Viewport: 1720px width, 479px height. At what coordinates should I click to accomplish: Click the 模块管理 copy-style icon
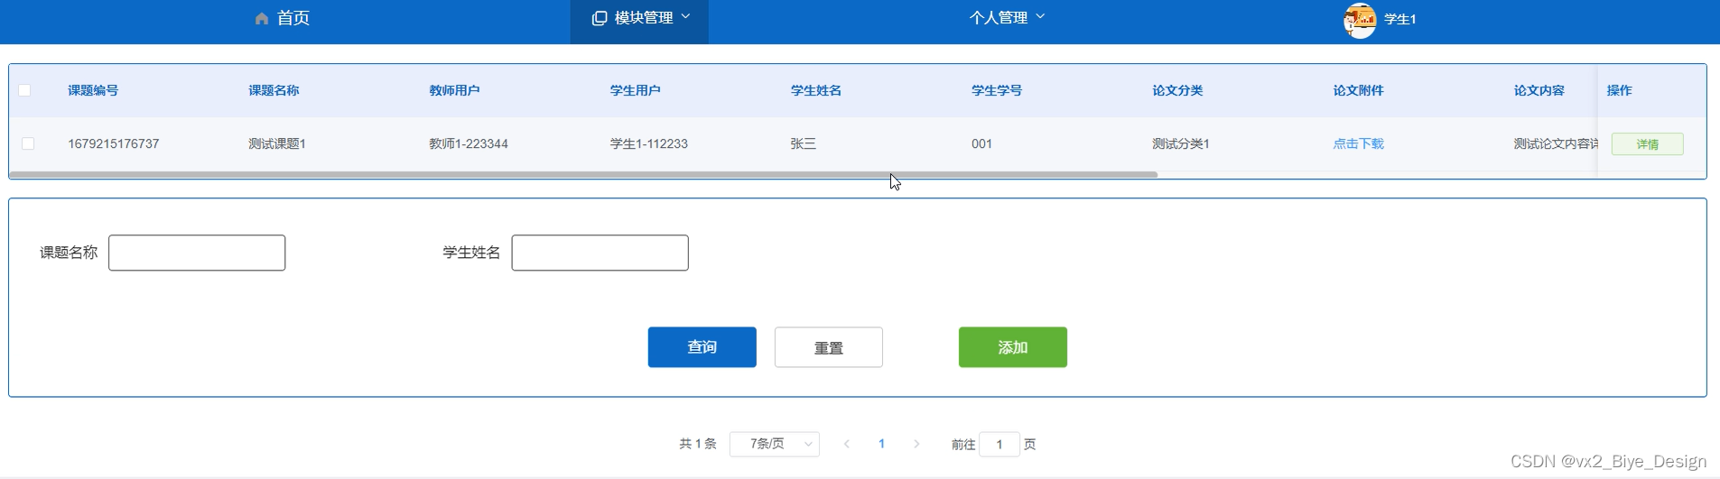tap(599, 18)
